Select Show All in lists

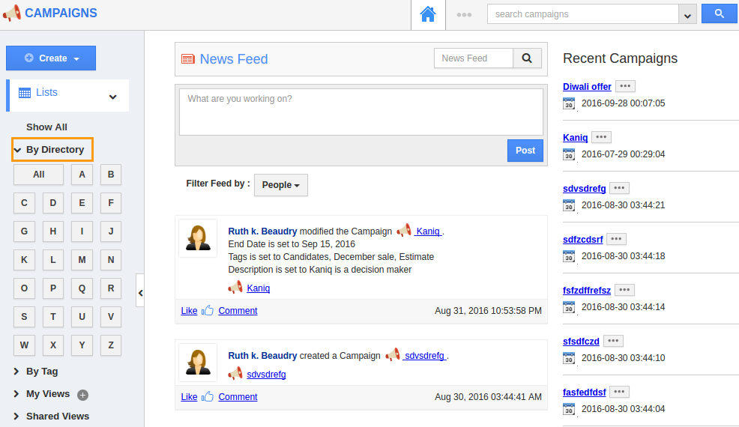coord(46,127)
